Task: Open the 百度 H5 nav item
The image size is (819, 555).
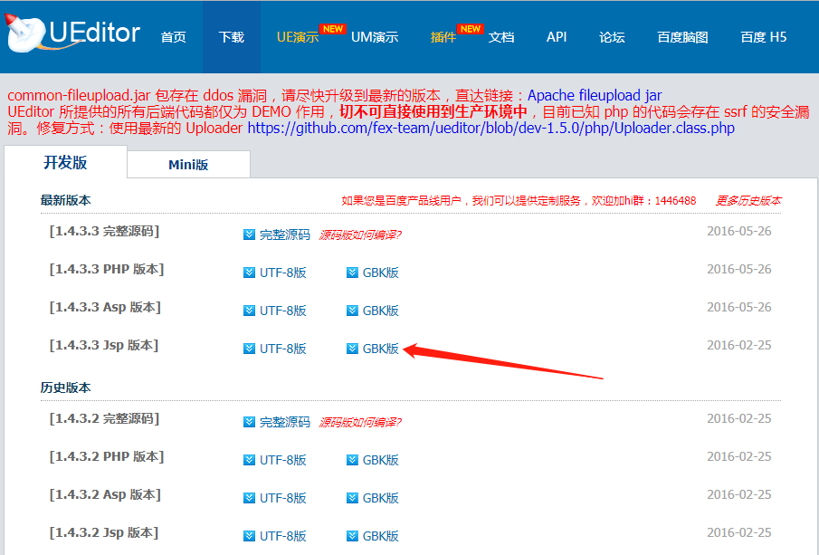Action: (763, 37)
